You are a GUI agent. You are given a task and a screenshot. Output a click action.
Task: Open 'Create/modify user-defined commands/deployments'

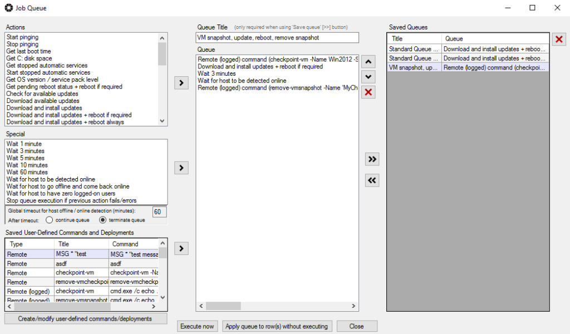pyautogui.click(x=86, y=318)
